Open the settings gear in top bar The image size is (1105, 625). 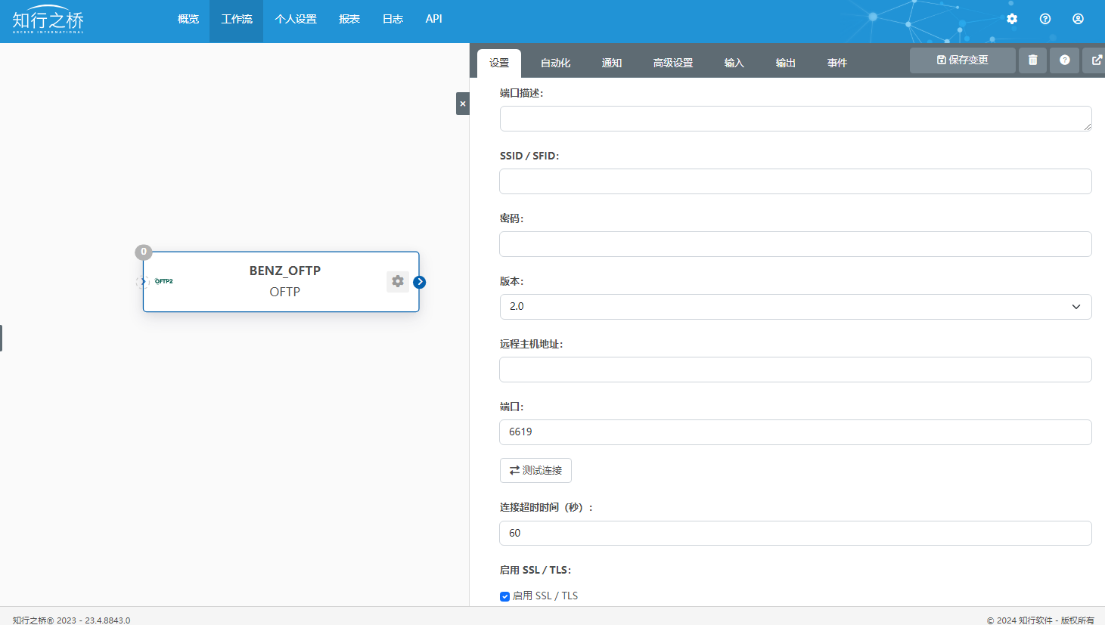pyautogui.click(x=1012, y=19)
